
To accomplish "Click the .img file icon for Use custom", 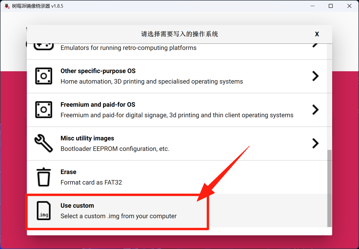I will point(44,211).
